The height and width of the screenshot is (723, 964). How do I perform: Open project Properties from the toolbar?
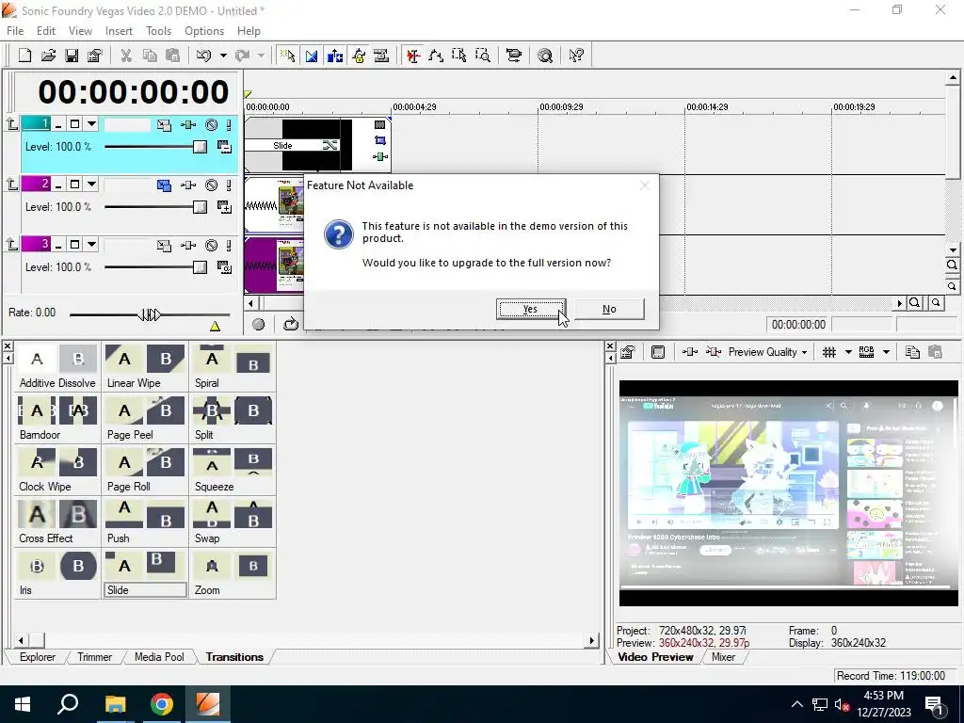[x=95, y=56]
